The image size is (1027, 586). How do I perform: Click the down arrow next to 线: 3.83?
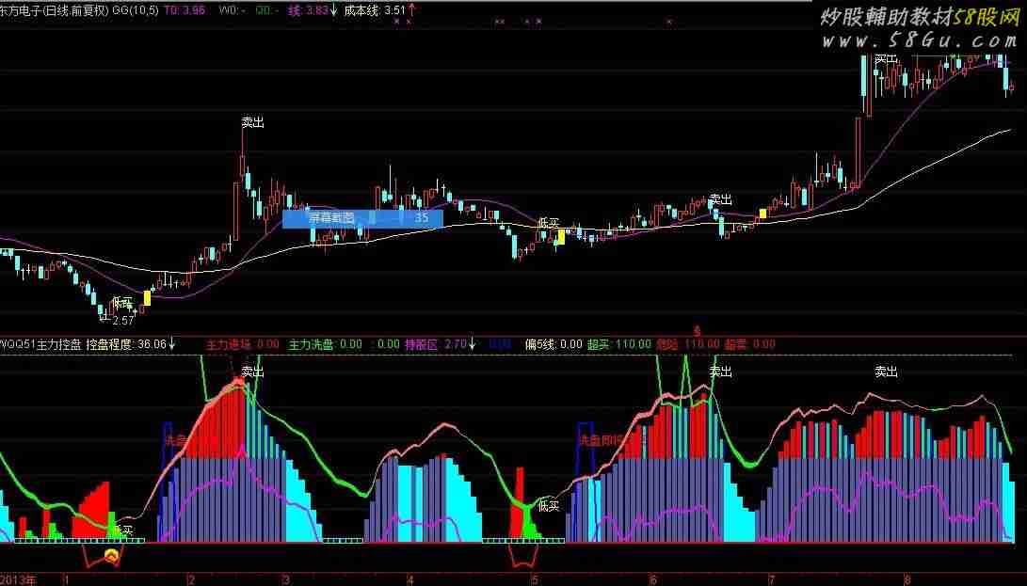[x=335, y=10]
